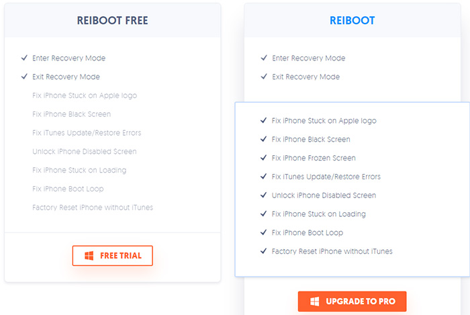Click Fix iTunes Update/Restore Errors in Pro plan
The image size is (470, 315).
(x=326, y=177)
